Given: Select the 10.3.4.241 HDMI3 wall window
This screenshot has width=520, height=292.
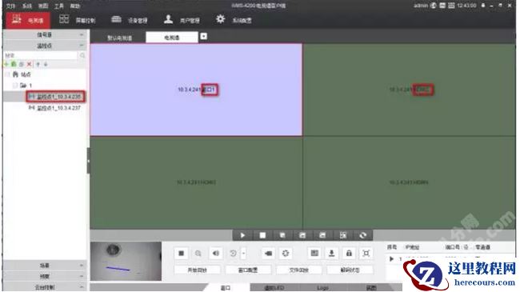Looking at the screenshot, I should point(196,182).
